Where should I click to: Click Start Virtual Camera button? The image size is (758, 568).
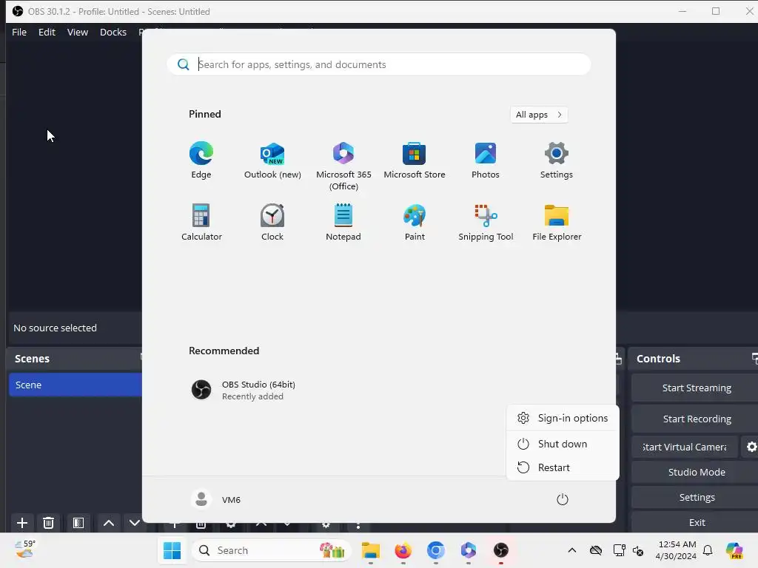pos(685,447)
